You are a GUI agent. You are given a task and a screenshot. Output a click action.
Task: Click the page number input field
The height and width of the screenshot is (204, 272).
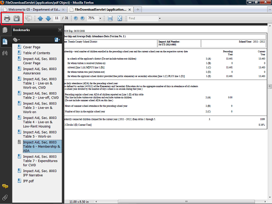(x=57, y=19)
